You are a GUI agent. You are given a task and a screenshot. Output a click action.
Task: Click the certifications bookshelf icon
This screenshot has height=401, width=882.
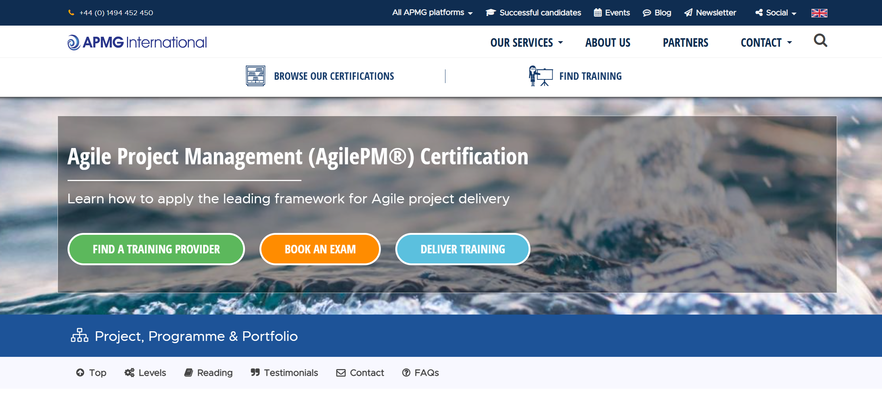pos(255,76)
